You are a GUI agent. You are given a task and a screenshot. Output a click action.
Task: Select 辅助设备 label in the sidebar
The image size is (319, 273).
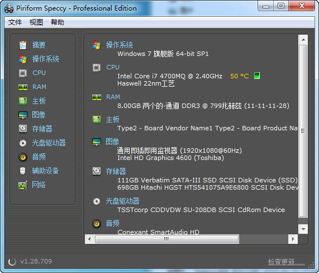(x=46, y=171)
